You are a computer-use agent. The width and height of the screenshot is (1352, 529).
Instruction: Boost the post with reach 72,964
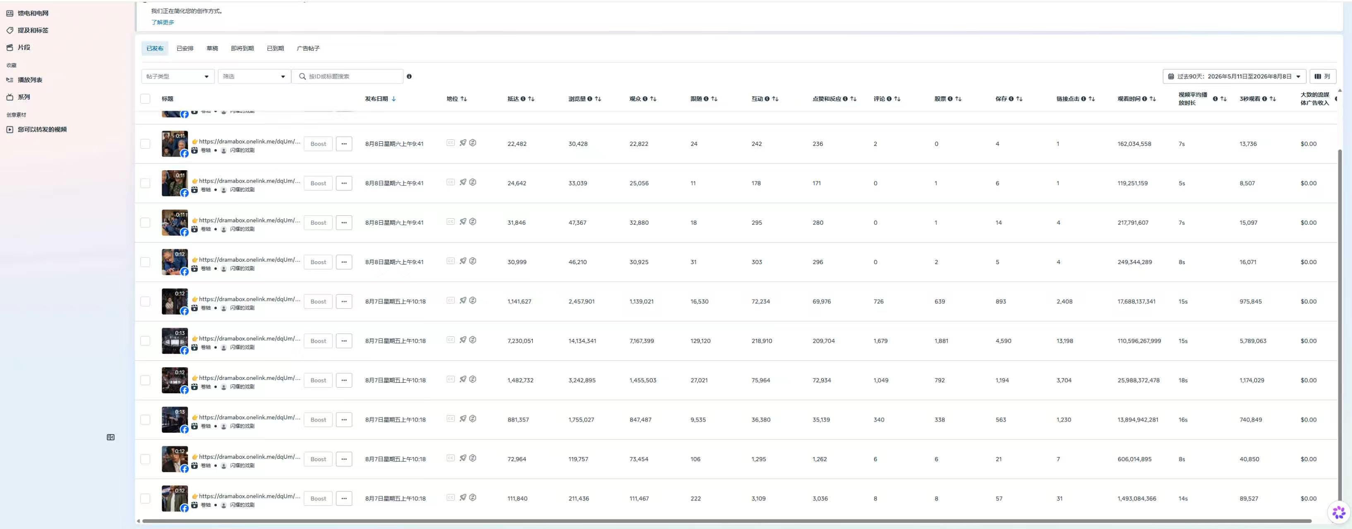318,459
